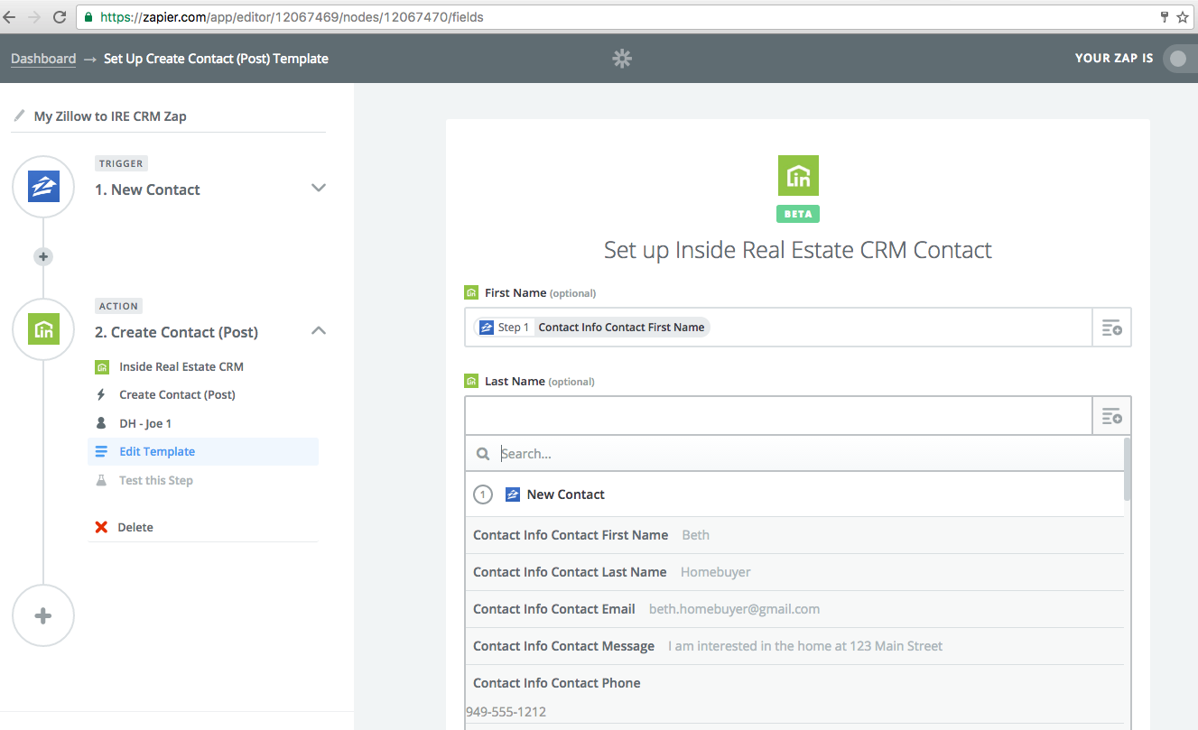Click the pencil icon beside the Zap name
Viewport: 1198px width, 730px height.
pyautogui.click(x=19, y=116)
